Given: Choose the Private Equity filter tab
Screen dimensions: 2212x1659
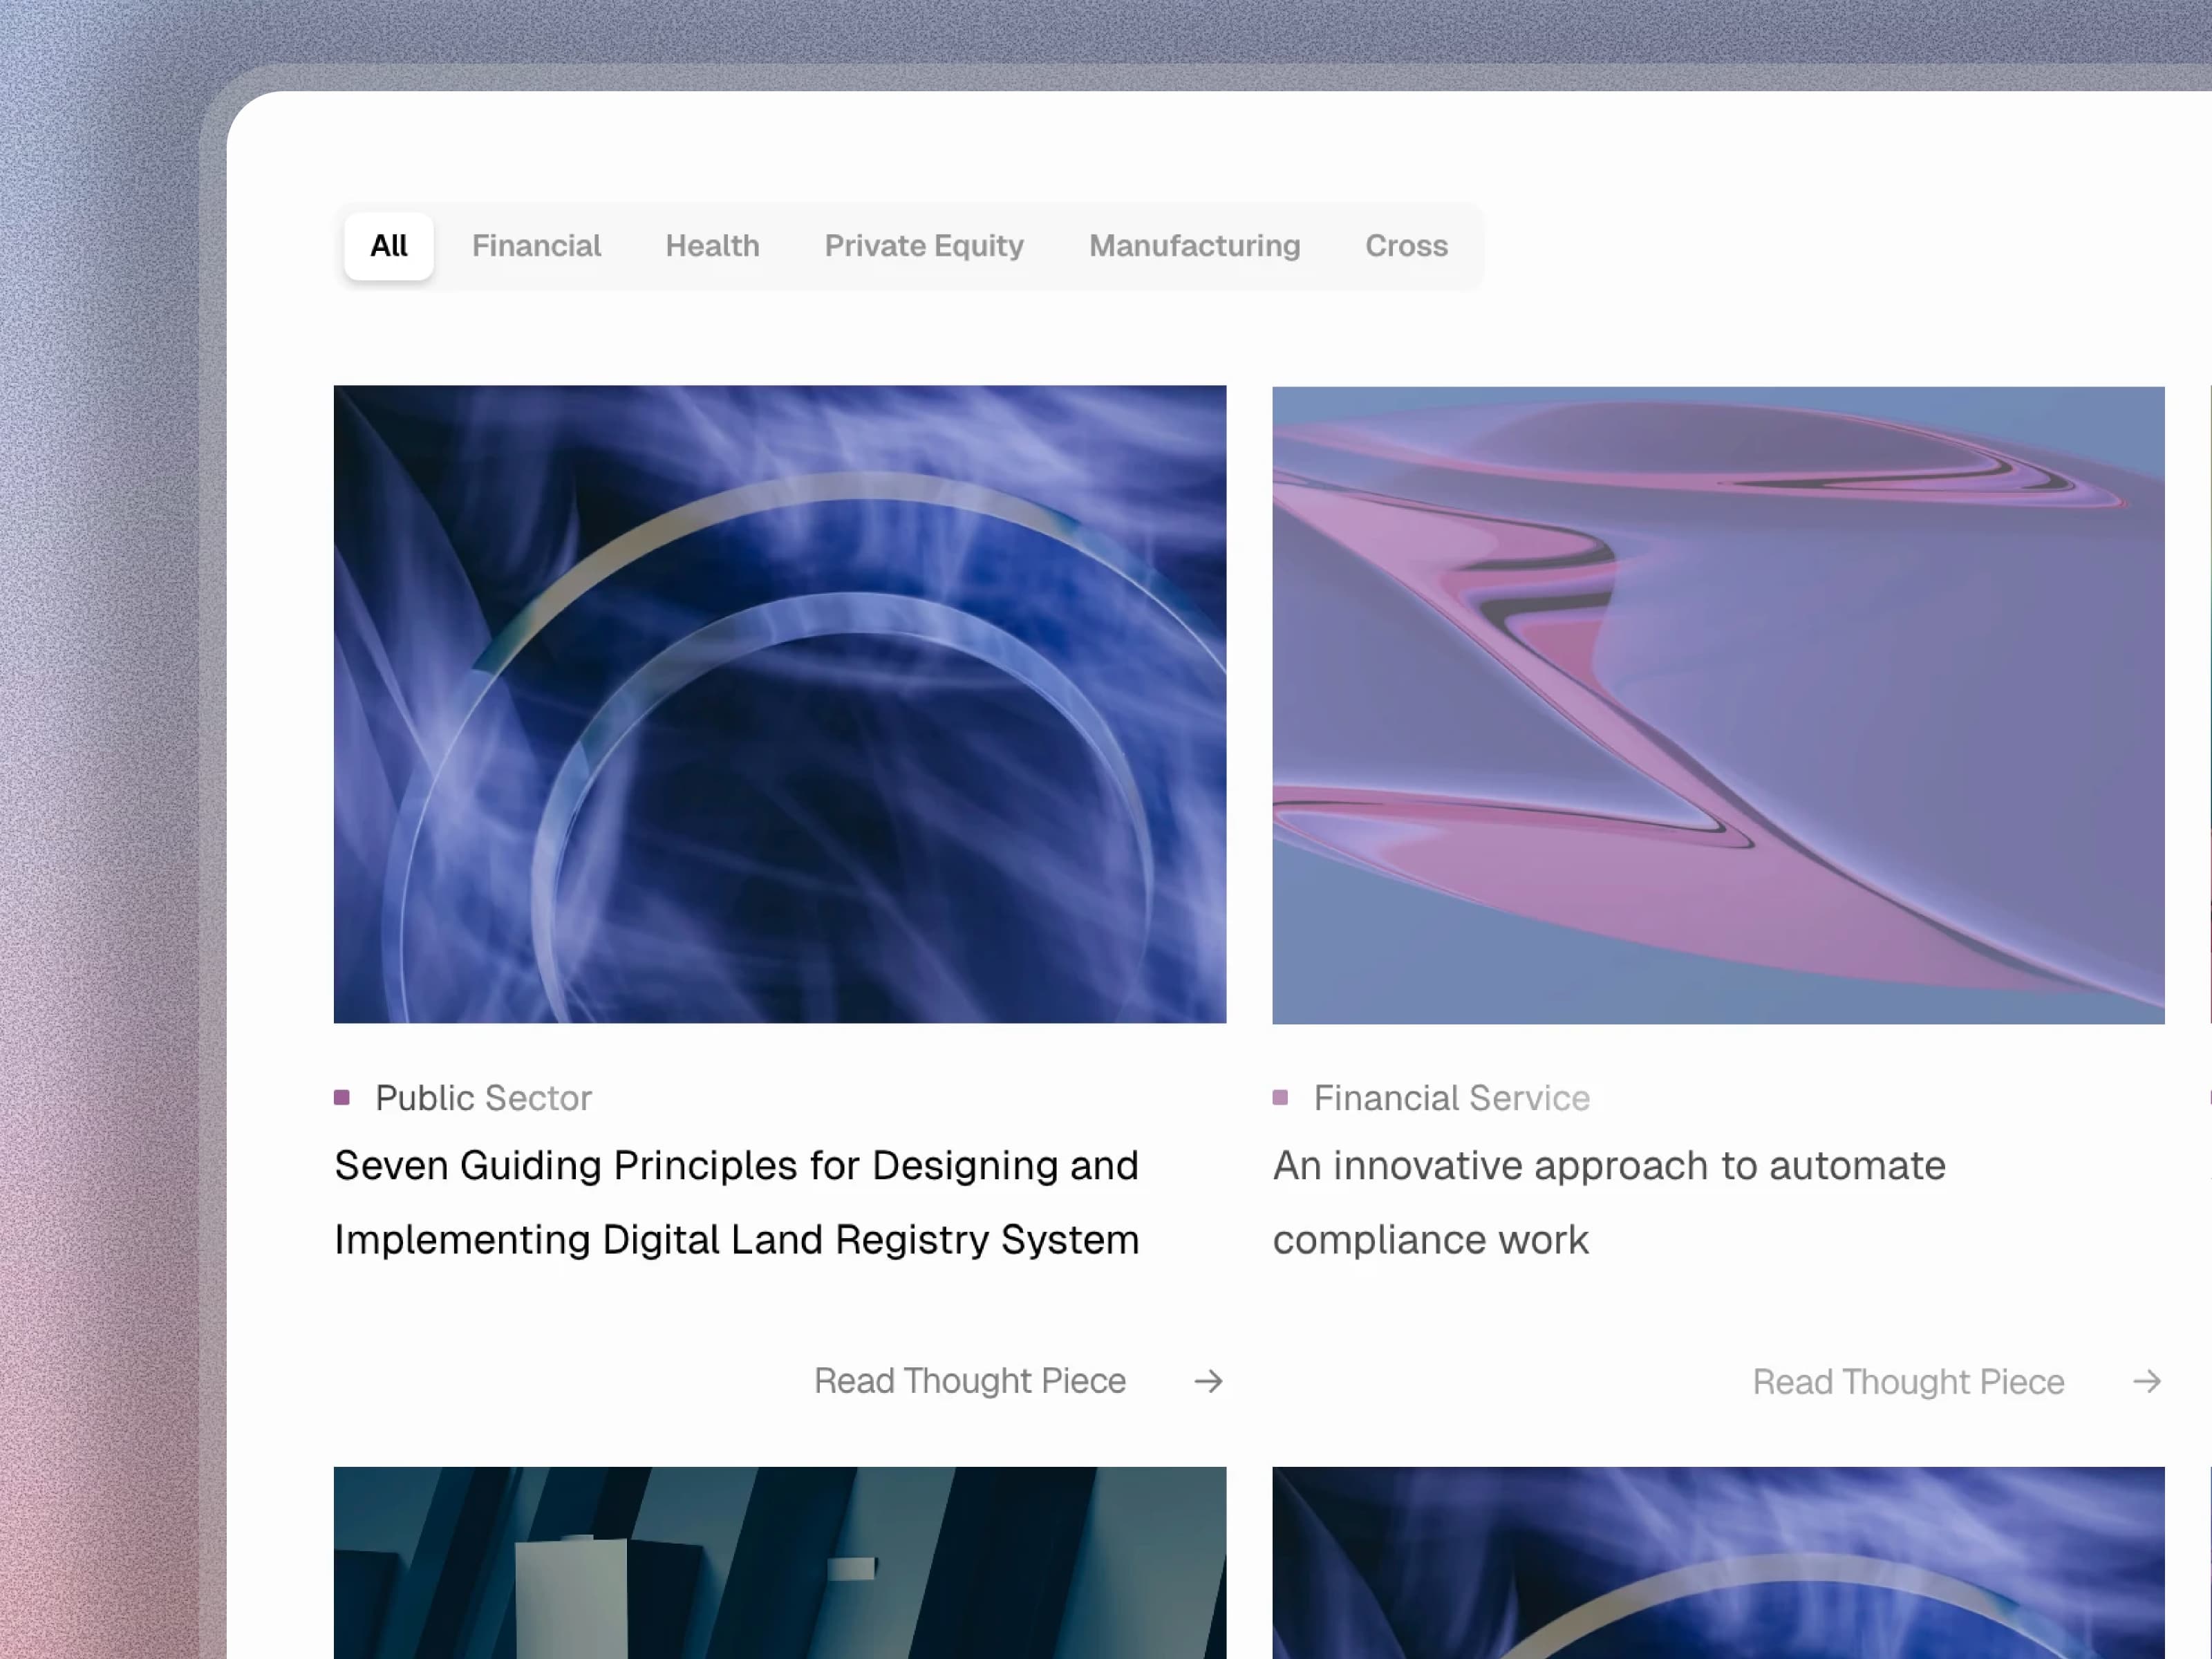Looking at the screenshot, I should [923, 246].
